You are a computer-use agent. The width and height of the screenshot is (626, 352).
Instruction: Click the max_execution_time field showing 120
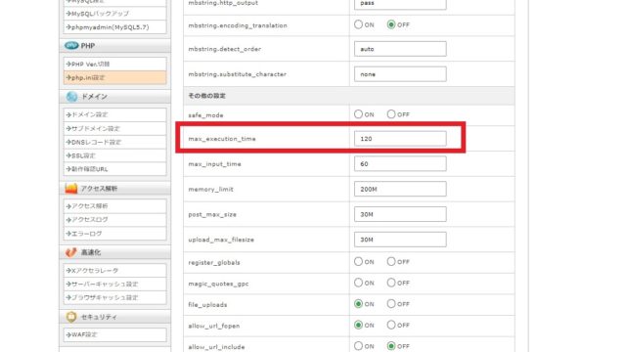[400, 139]
